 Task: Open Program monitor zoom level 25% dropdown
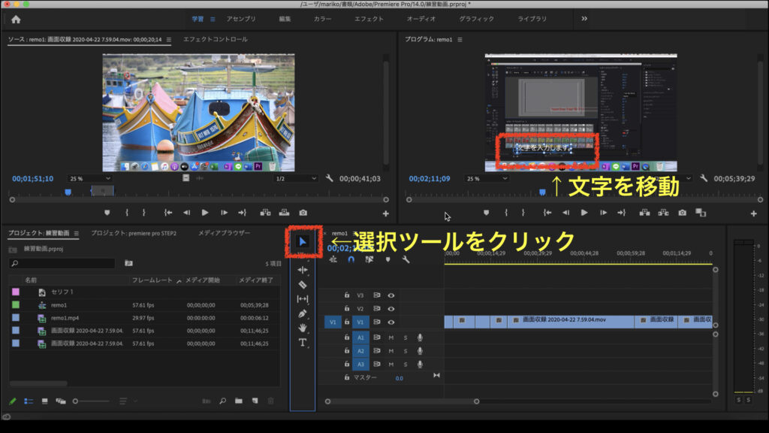(487, 179)
